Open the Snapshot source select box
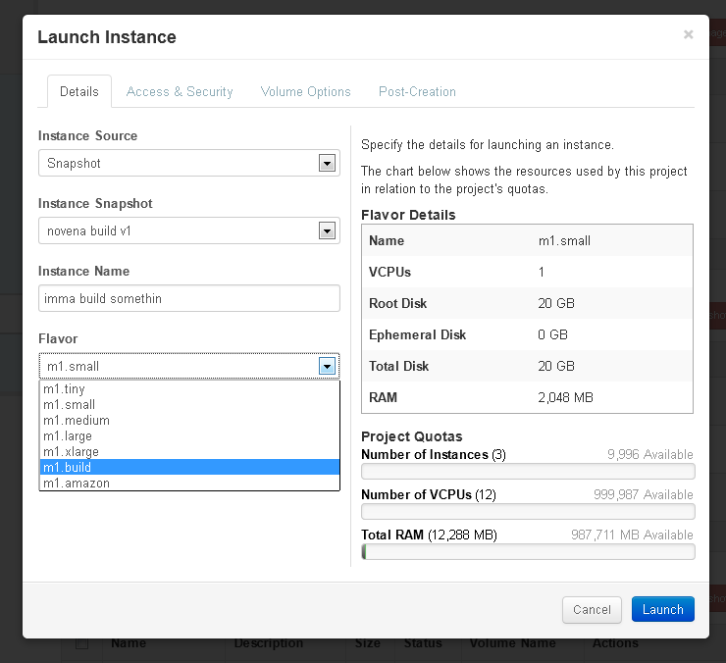The image size is (726, 663). 189,163
